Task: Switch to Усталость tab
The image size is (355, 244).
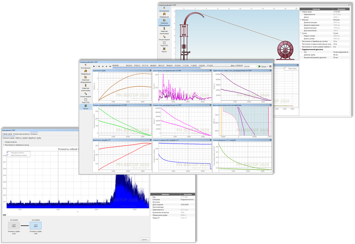Action: point(34,134)
